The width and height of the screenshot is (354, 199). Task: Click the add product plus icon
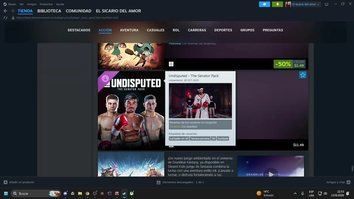click(x=6, y=182)
